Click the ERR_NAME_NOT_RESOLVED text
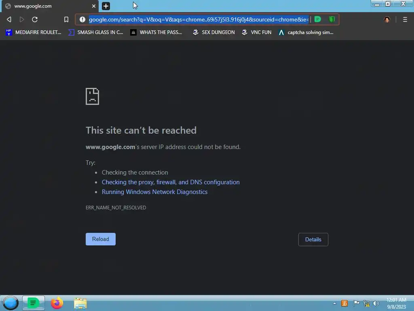This screenshot has width=414, height=311. pyautogui.click(x=116, y=208)
